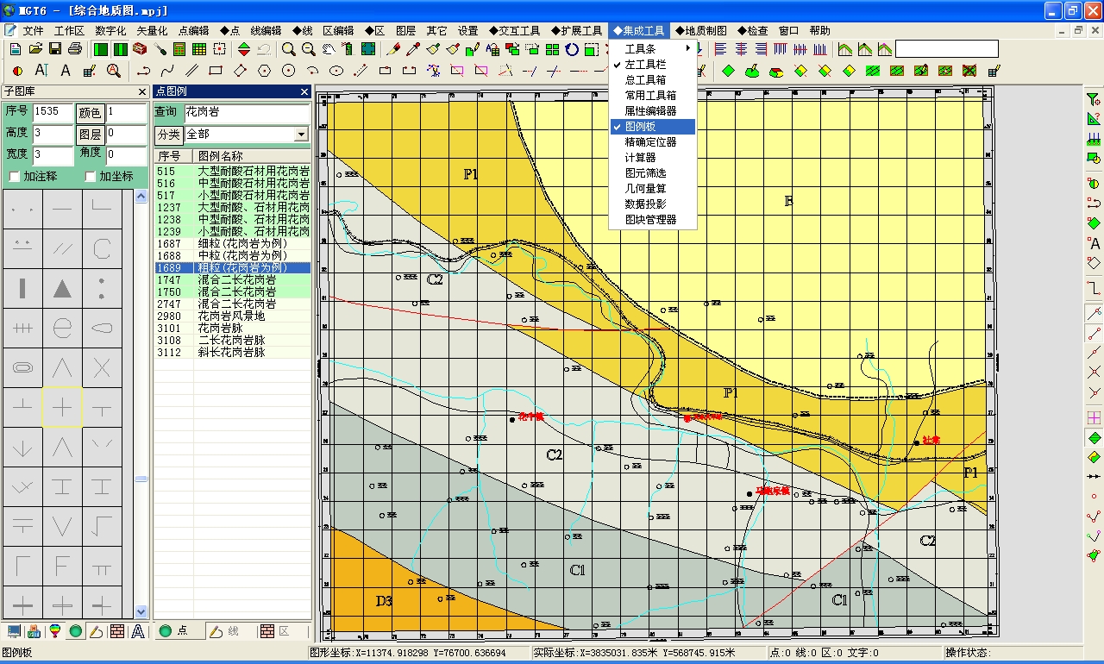Select the circle with center point tool
Screen dimensions: 1104x664
click(288, 71)
